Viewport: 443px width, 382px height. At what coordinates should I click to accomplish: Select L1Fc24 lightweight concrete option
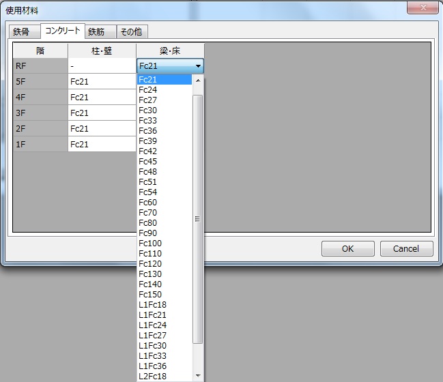tap(165, 325)
